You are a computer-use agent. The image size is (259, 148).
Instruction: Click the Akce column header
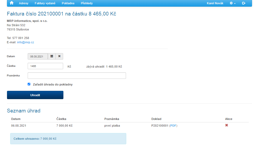(229, 119)
